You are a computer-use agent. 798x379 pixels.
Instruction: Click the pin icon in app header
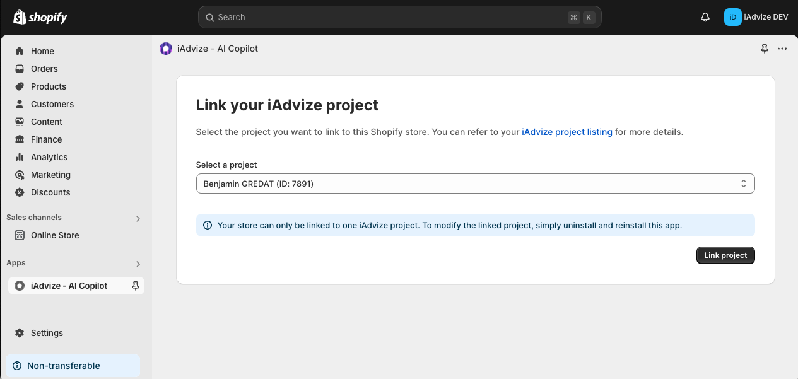(765, 49)
